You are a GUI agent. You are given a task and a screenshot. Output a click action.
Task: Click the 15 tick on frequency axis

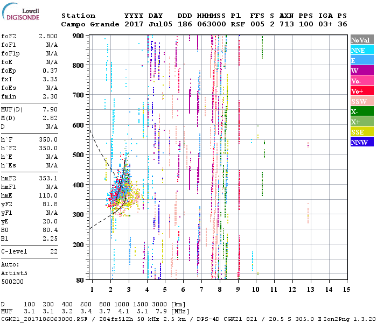(x=346, y=290)
